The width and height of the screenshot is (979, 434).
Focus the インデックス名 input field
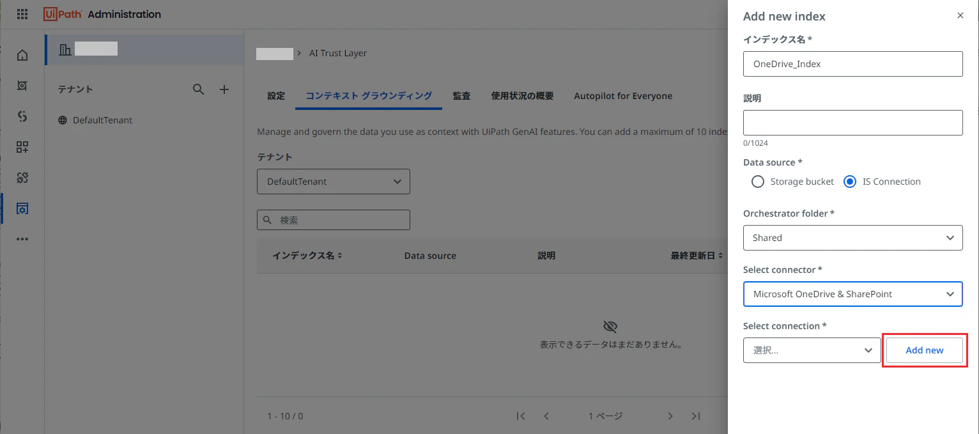(x=853, y=64)
